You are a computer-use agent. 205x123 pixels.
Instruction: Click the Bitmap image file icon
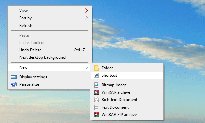(96, 85)
